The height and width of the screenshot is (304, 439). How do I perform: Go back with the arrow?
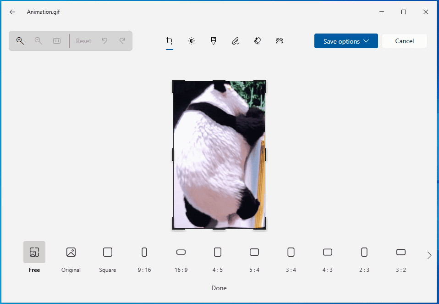point(12,12)
